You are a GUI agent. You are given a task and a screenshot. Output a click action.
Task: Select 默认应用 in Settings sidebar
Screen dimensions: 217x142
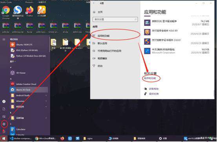[x=115, y=43]
